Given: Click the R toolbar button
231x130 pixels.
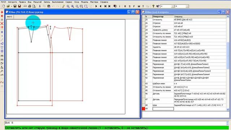Looking at the screenshot, I should point(125,6).
